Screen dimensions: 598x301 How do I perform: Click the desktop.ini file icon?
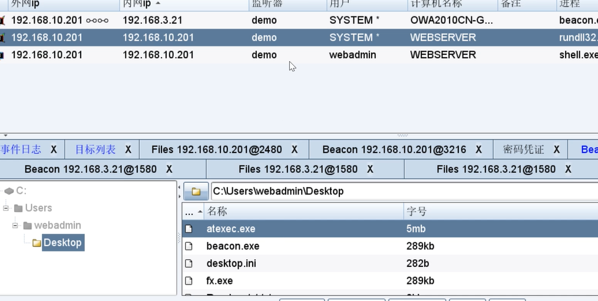point(189,263)
